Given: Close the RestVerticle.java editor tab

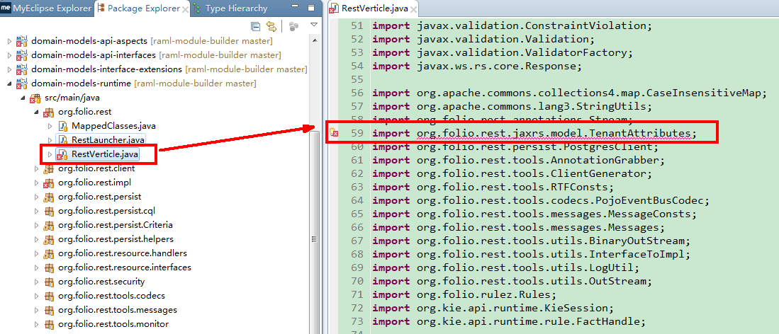Looking at the screenshot, I should (415, 8).
